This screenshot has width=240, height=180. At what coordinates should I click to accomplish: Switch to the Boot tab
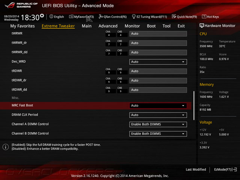pos(151,26)
